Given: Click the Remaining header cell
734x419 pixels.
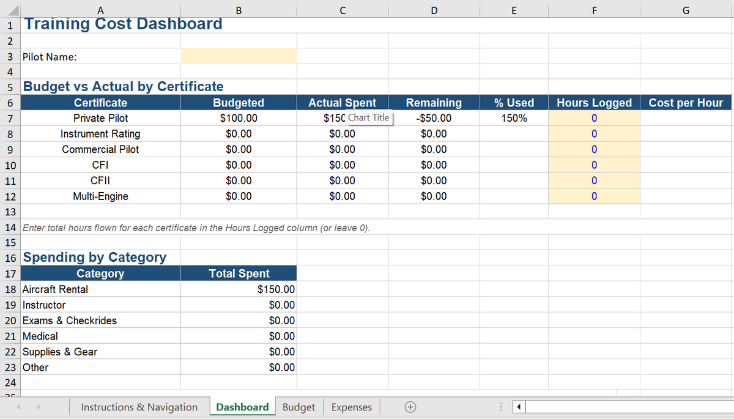Looking at the screenshot, I should tap(434, 103).
